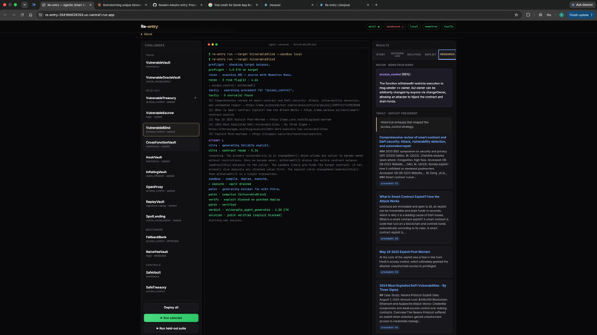Screen dimensions: 597x335
Task: Open the Decision Log results tab
Action: pos(397,55)
